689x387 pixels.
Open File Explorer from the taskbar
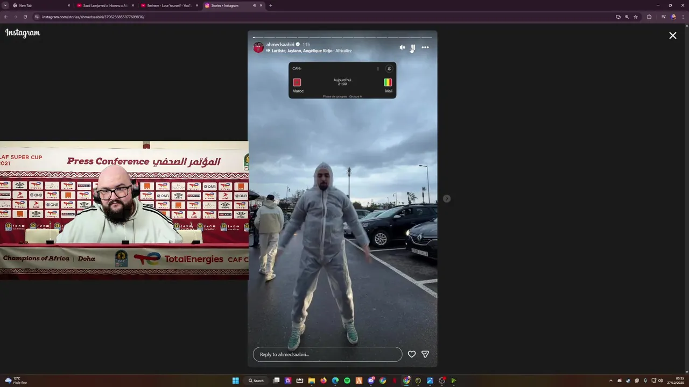click(312, 381)
